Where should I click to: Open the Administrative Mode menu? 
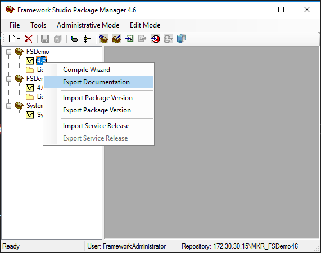point(88,25)
